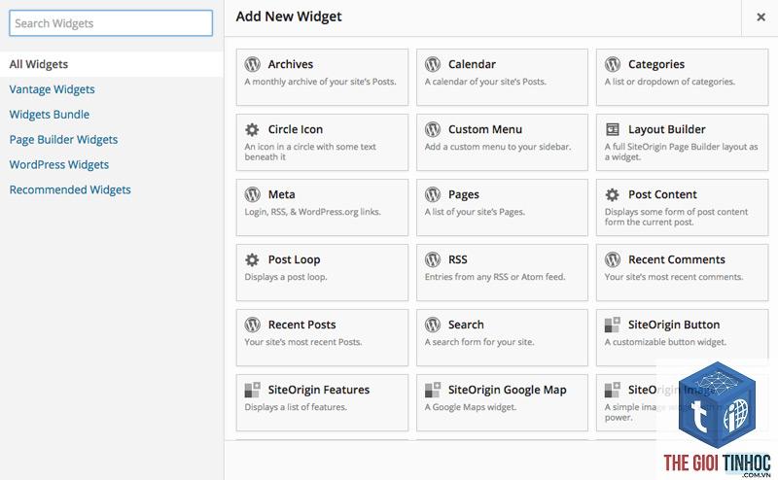Click 'Displays a post loop.' description
This screenshot has width=778, height=480.
[x=286, y=277]
